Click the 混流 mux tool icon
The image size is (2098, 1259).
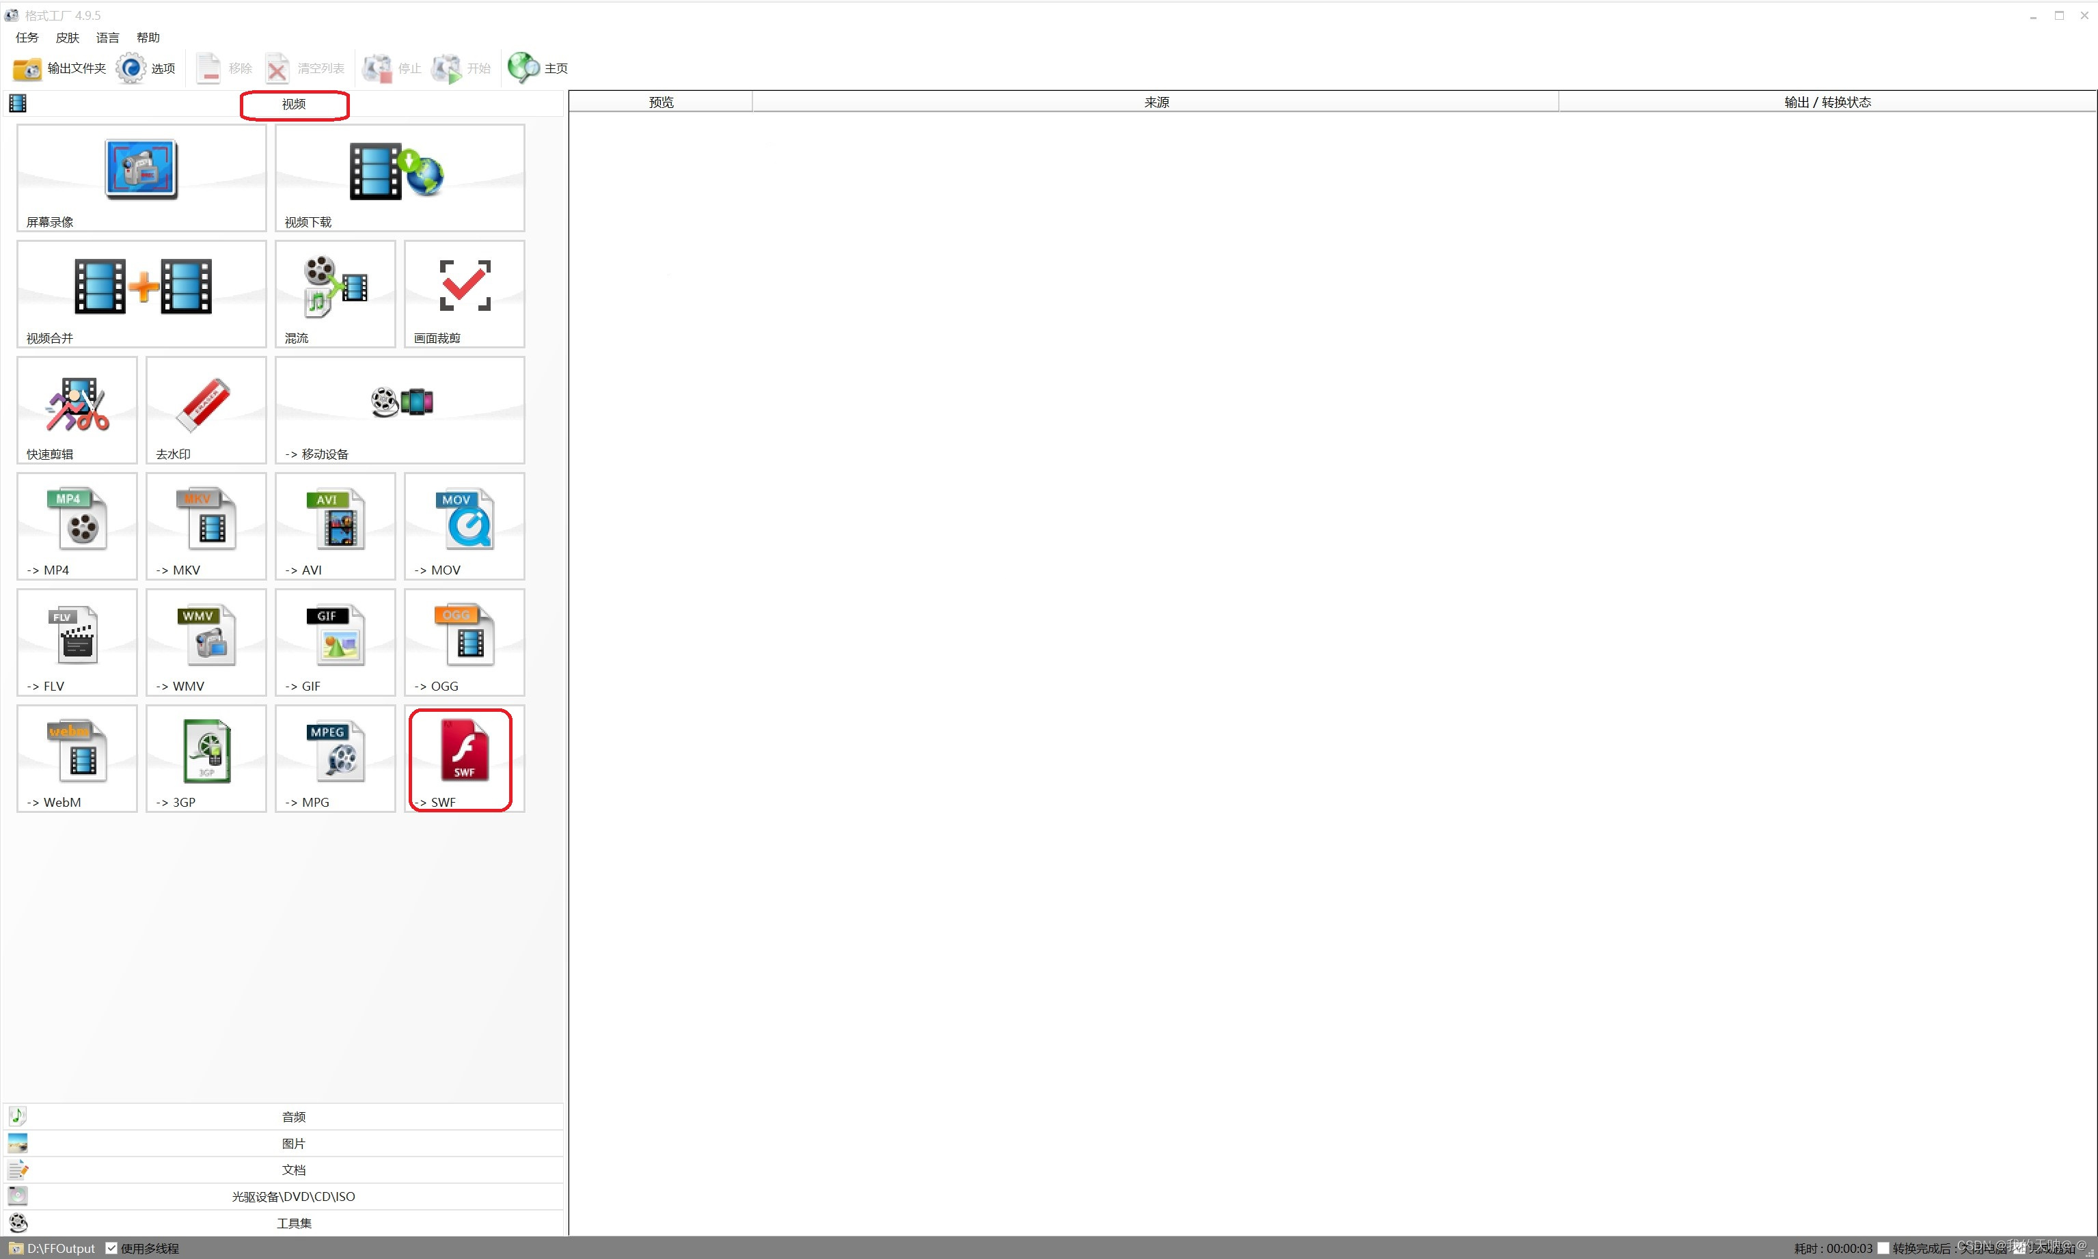(334, 292)
